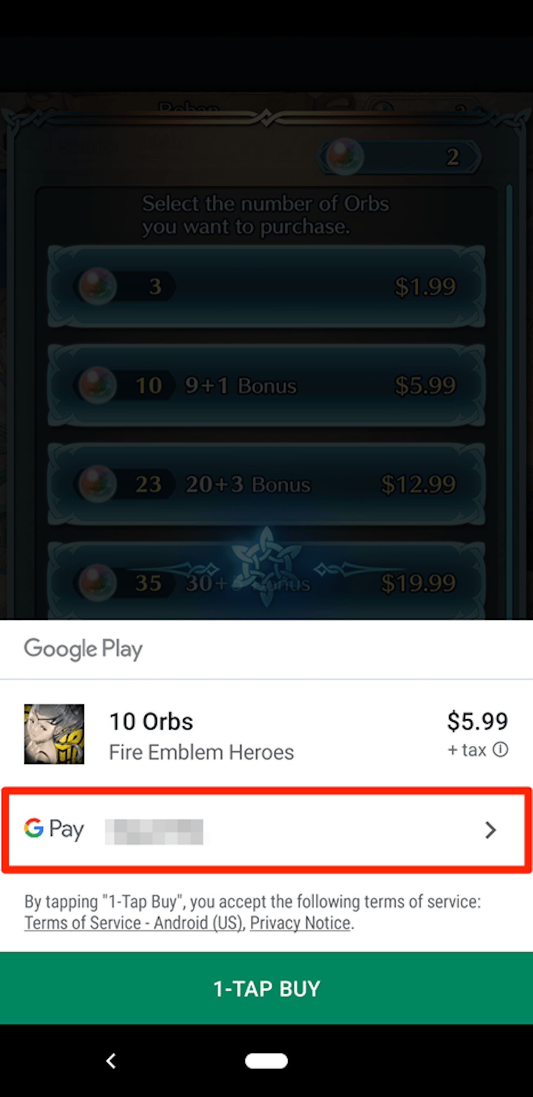Open the Privacy Notice link
Screen dimensions: 533x1097
pos(300,923)
